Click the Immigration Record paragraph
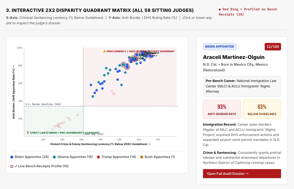 (x=242, y=135)
